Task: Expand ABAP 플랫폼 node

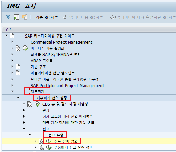Action: tap(12, 61)
